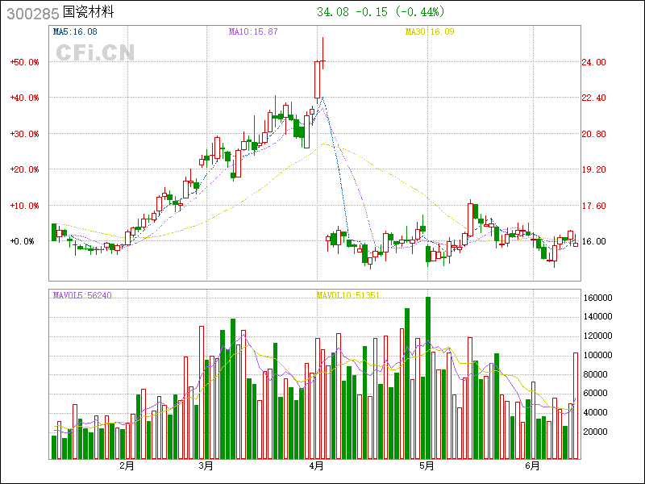Jump to the 2月 marker on time axis
645x484 pixels.
coord(127,466)
